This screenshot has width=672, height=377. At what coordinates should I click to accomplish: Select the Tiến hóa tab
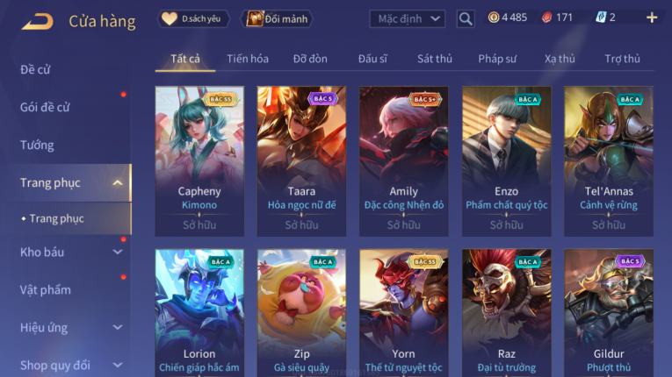(x=248, y=59)
